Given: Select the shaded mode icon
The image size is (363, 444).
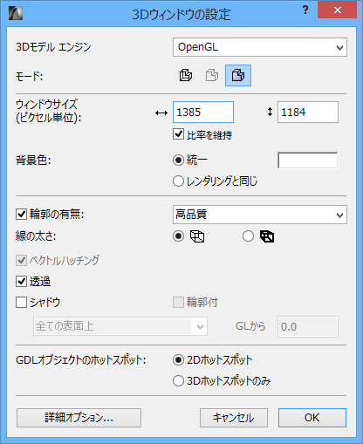Looking at the screenshot, I should [x=238, y=75].
